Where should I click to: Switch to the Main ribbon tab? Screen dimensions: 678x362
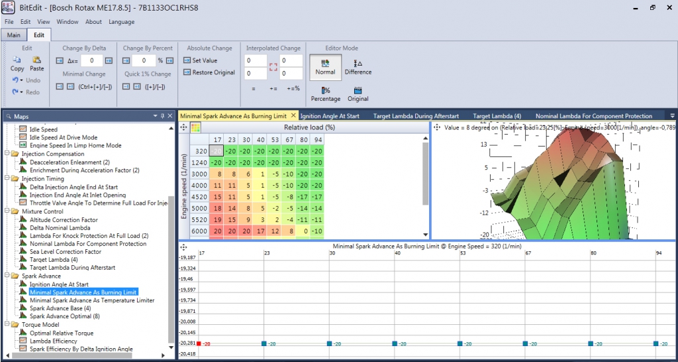(13, 35)
